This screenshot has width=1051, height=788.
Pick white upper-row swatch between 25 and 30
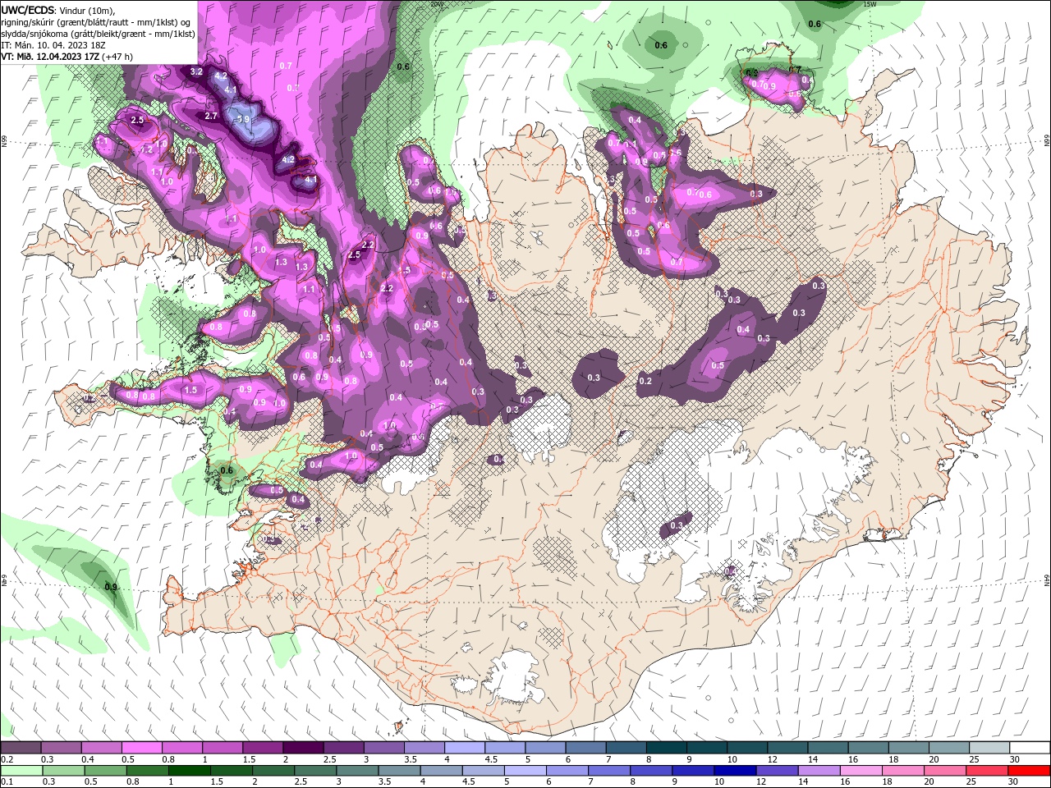(989, 748)
